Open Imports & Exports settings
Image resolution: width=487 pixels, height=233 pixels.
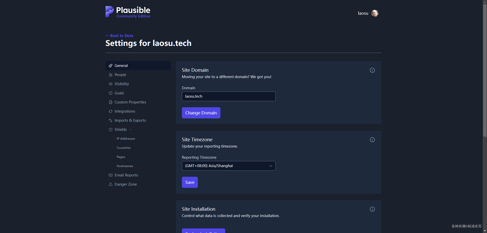[138, 120]
